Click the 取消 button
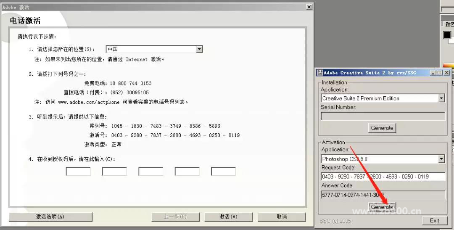454x230 pixels. [x=282, y=217]
